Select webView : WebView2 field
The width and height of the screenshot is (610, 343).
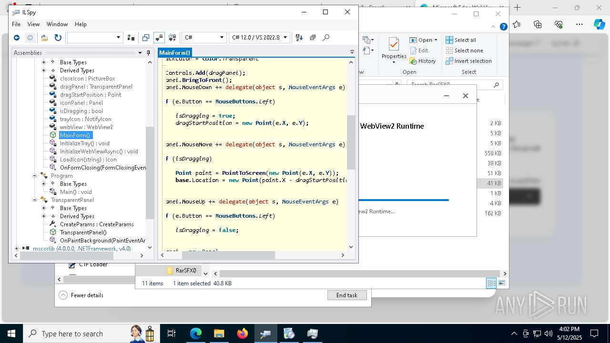click(x=86, y=127)
